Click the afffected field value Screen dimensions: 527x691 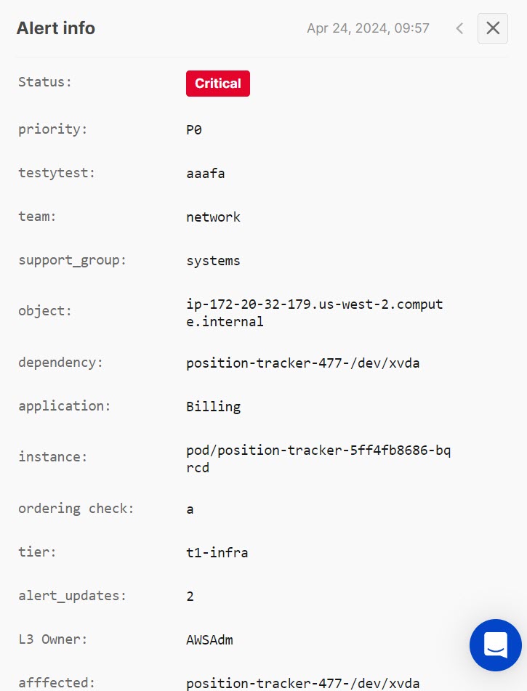[303, 683]
